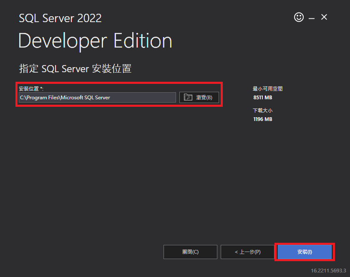The width and height of the screenshot is (350, 277).
Task: Click the 1196 MB download size value
Action: click(263, 119)
